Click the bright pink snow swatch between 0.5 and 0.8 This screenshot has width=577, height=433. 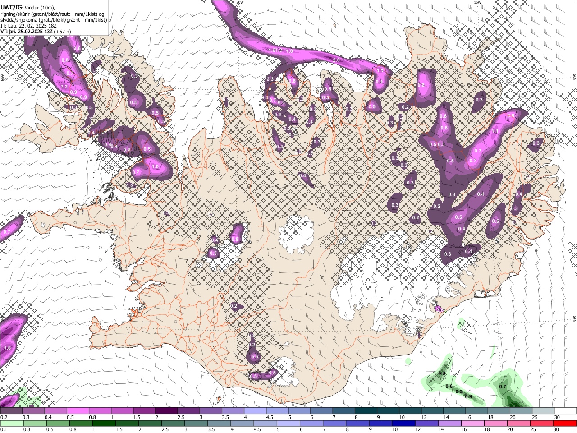pyautogui.click(x=78, y=410)
